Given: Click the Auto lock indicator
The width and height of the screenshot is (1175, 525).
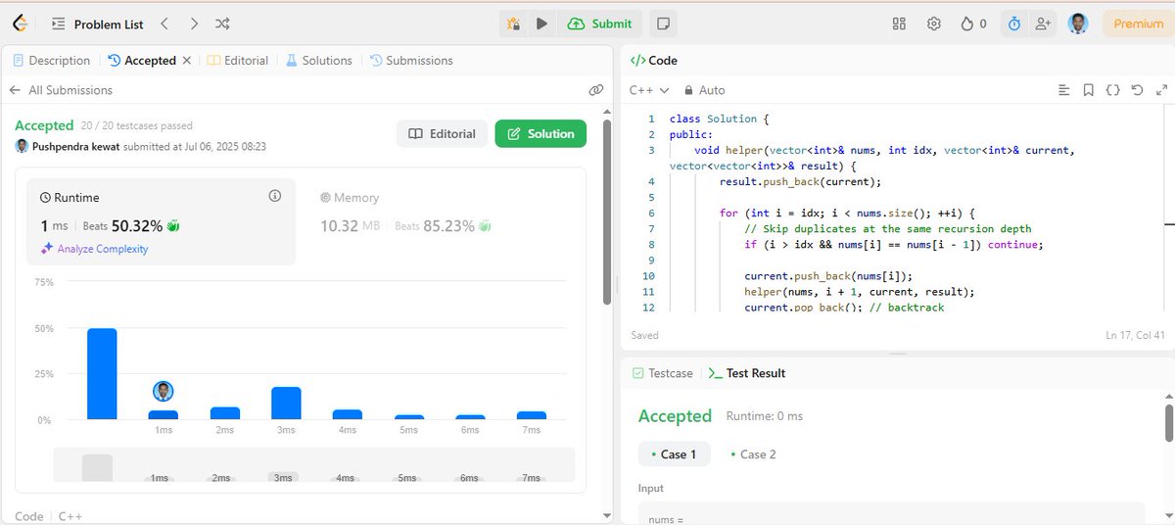Looking at the screenshot, I should pyautogui.click(x=704, y=90).
